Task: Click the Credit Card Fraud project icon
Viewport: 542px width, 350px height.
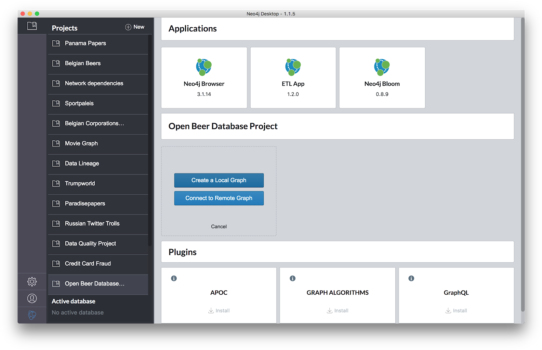Action: click(56, 264)
